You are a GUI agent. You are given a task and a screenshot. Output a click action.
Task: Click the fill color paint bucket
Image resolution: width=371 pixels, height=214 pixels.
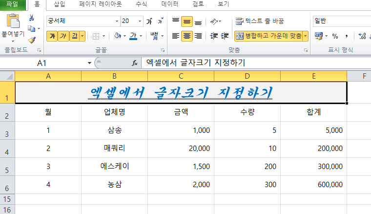tap(117, 36)
